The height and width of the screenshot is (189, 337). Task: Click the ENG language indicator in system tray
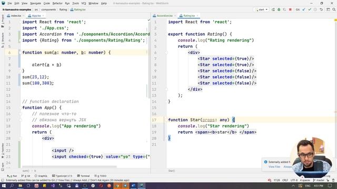click(308, 185)
